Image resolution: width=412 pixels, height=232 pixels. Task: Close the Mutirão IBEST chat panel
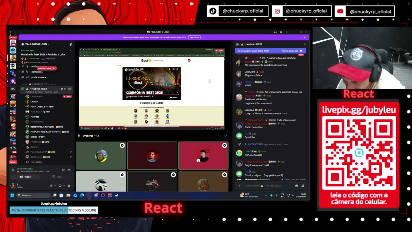point(304,44)
